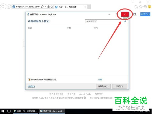Click the View and track downloads heading
152x114 pixels.
39,21
